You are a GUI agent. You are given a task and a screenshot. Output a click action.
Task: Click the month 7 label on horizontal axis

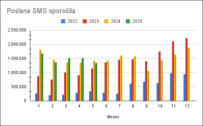tap(119, 106)
